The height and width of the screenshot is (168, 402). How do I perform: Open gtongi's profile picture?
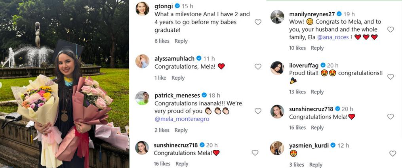click(x=142, y=9)
